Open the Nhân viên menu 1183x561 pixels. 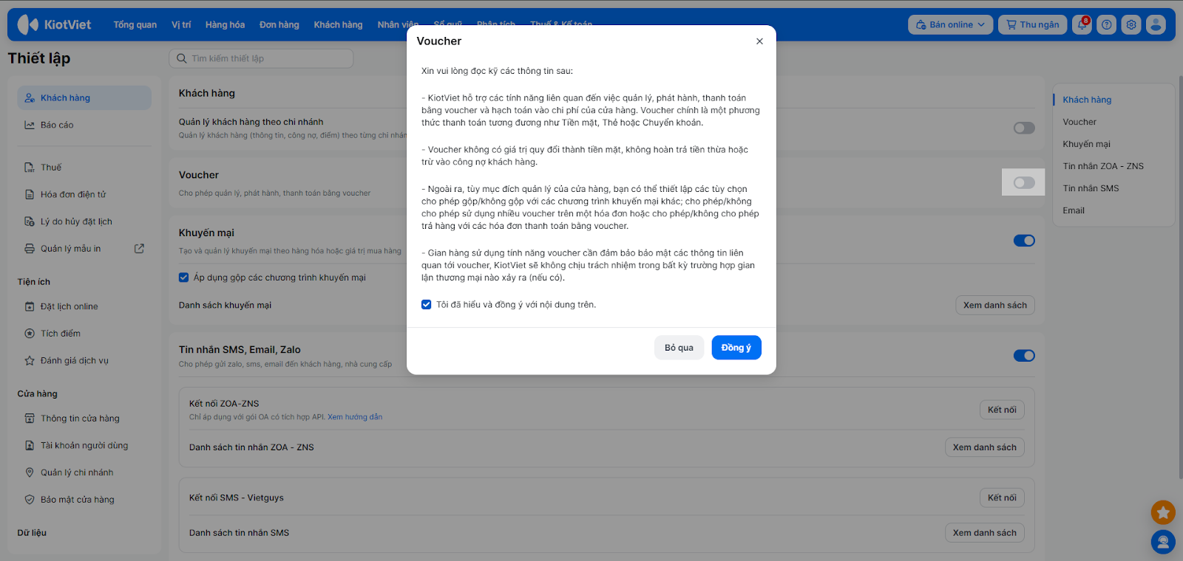click(x=398, y=24)
